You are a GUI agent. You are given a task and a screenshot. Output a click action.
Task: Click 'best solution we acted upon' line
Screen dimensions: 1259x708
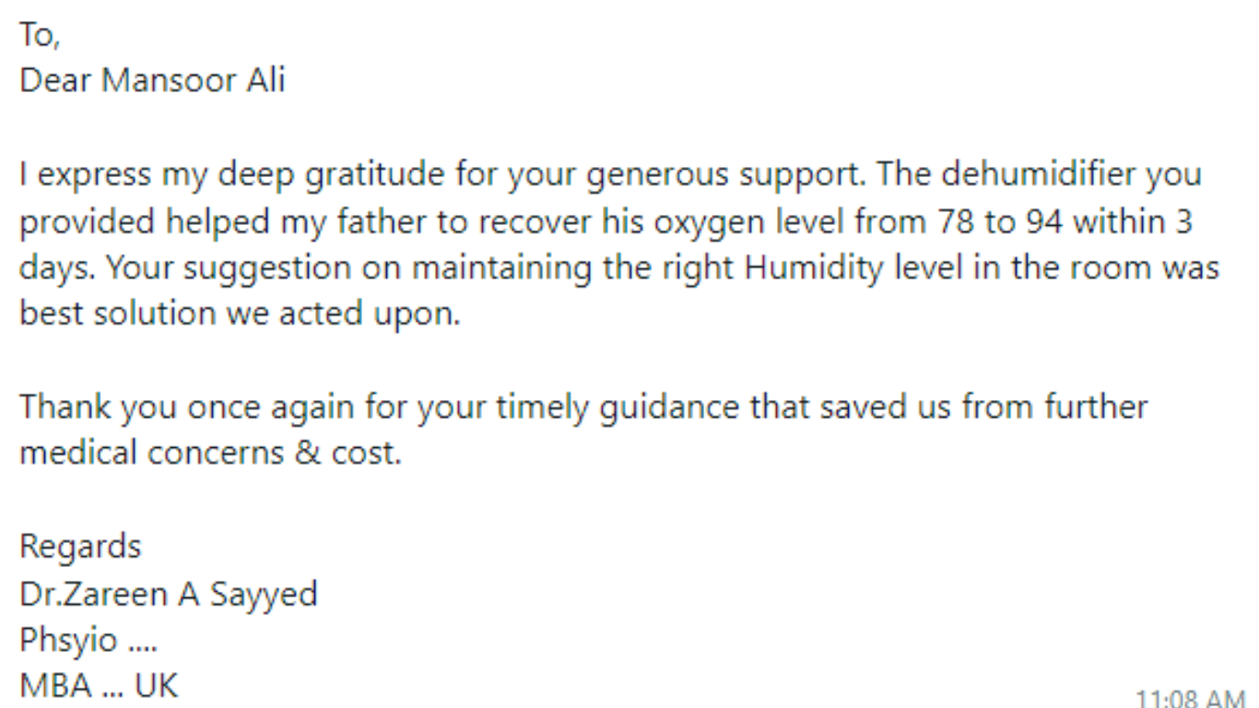pos(240,314)
